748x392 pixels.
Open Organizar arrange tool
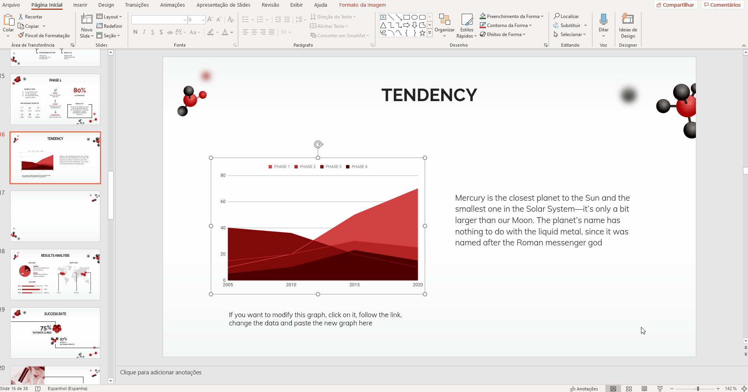click(x=445, y=25)
